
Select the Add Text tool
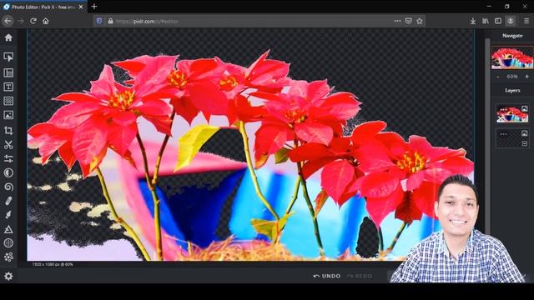[8, 87]
